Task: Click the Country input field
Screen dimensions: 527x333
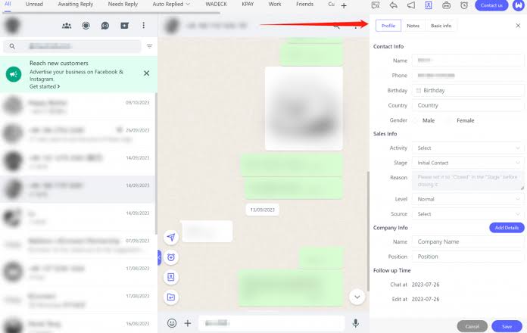Action: click(468, 105)
